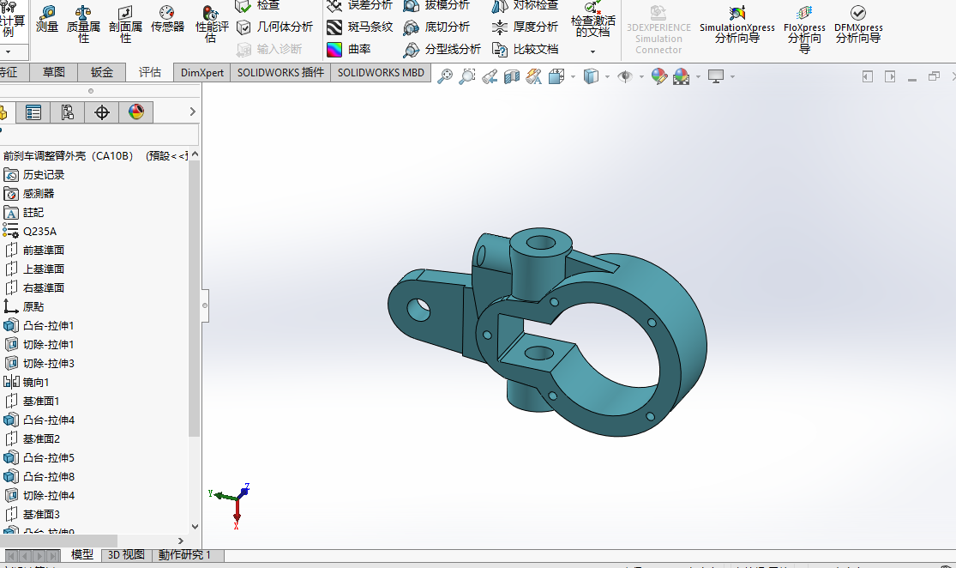The image size is (956, 568).
Task: Open 厚度分析 thickness analysis
Action: click(x=525, y=27)
